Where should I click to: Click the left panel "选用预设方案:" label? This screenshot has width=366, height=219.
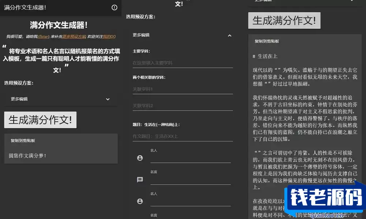[19, 83]
